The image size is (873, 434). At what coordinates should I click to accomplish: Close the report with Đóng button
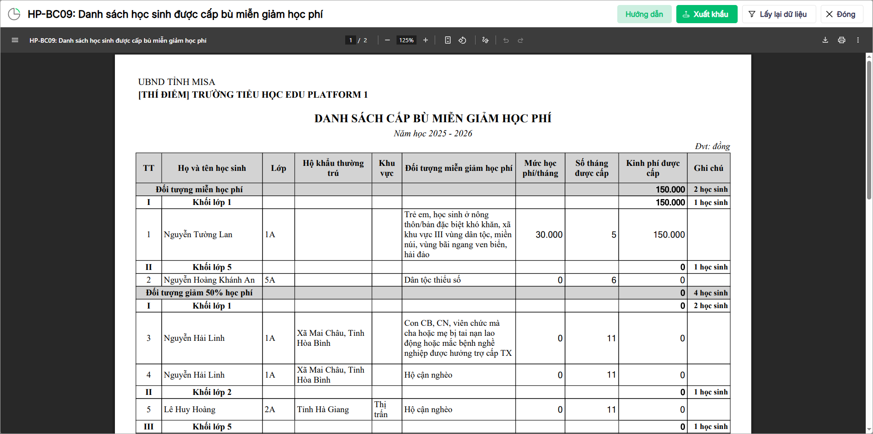[x=842, y=14]
